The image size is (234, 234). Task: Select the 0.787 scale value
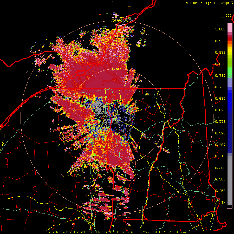[x=220, y=75]
